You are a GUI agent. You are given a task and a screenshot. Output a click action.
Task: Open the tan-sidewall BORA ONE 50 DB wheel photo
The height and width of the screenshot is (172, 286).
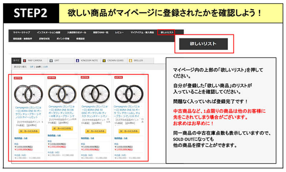pyautogui.click(x=62, y=94)
